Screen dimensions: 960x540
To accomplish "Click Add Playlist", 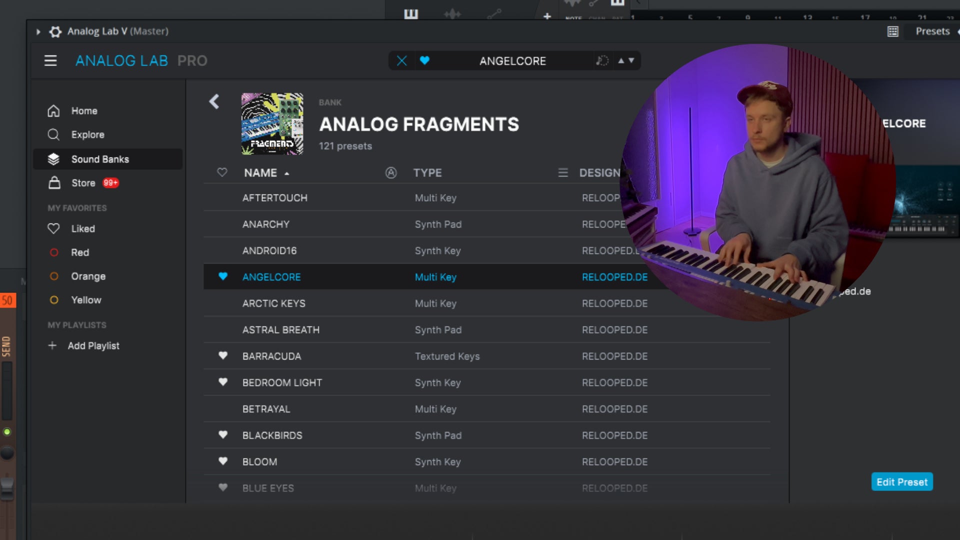I will 93,345.
